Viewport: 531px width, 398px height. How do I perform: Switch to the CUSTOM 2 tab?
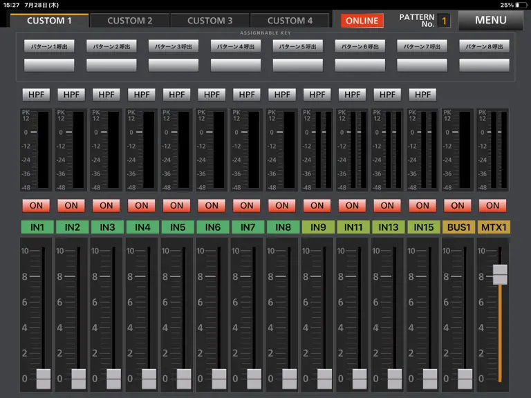point(130,21)
